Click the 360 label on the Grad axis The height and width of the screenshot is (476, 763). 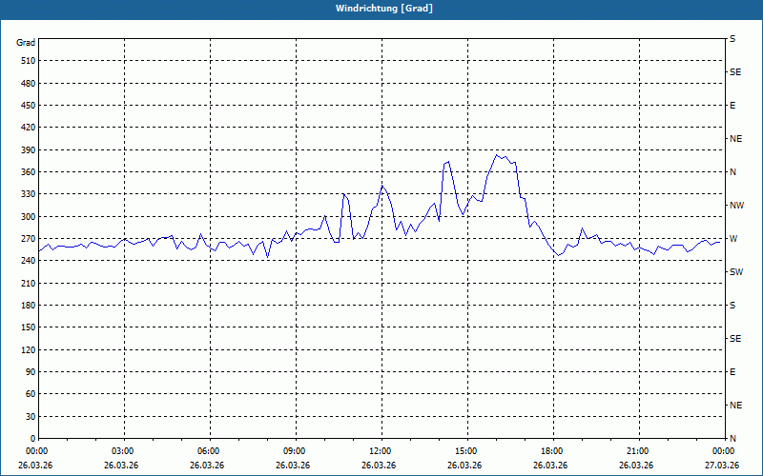[27, 172]
